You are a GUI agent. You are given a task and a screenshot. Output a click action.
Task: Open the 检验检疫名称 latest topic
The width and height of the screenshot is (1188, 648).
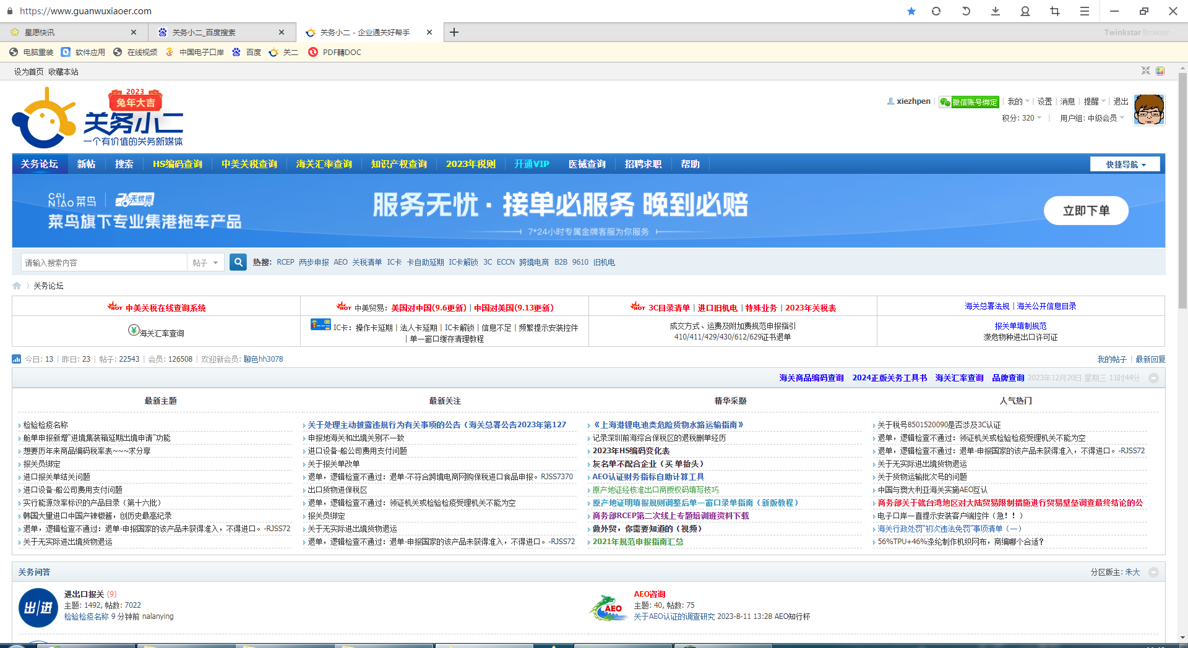click(46, 425)
